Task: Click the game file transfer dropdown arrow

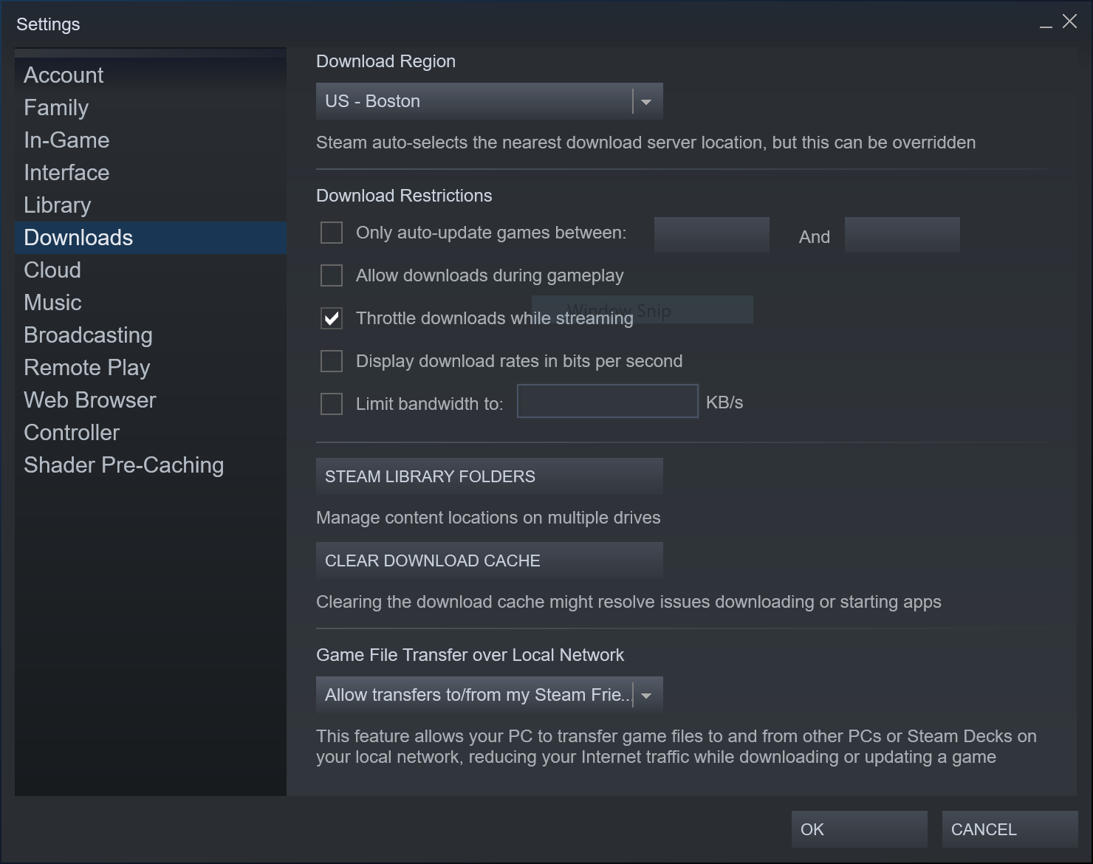Action: (647, 696)
